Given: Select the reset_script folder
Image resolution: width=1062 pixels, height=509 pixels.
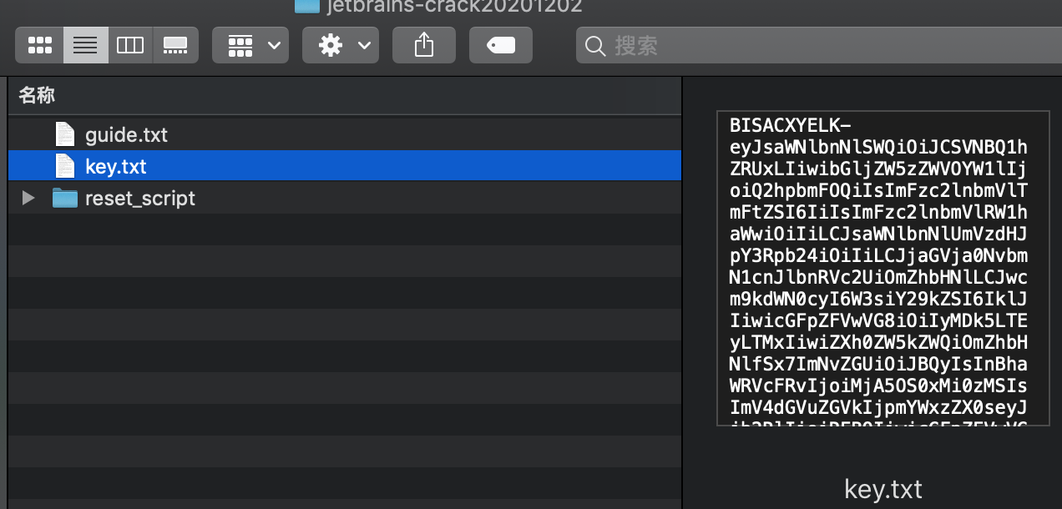Looking at the screenshot, I should [345, 198].
